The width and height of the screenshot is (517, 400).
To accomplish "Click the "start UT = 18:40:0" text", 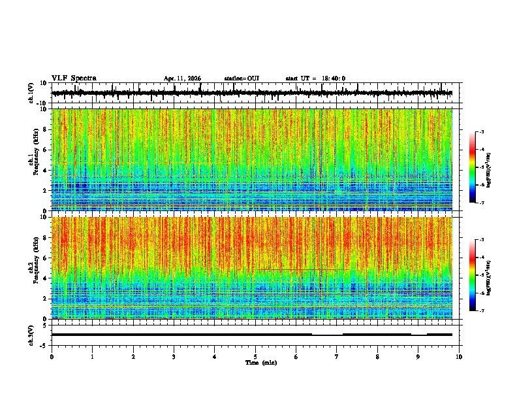I will (315, 78).
